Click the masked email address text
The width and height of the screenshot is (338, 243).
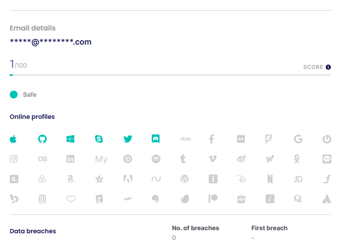tap(51, 42)
